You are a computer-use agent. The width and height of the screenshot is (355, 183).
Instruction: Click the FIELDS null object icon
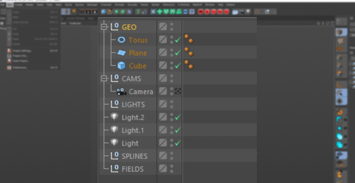[x=115, y=168]
